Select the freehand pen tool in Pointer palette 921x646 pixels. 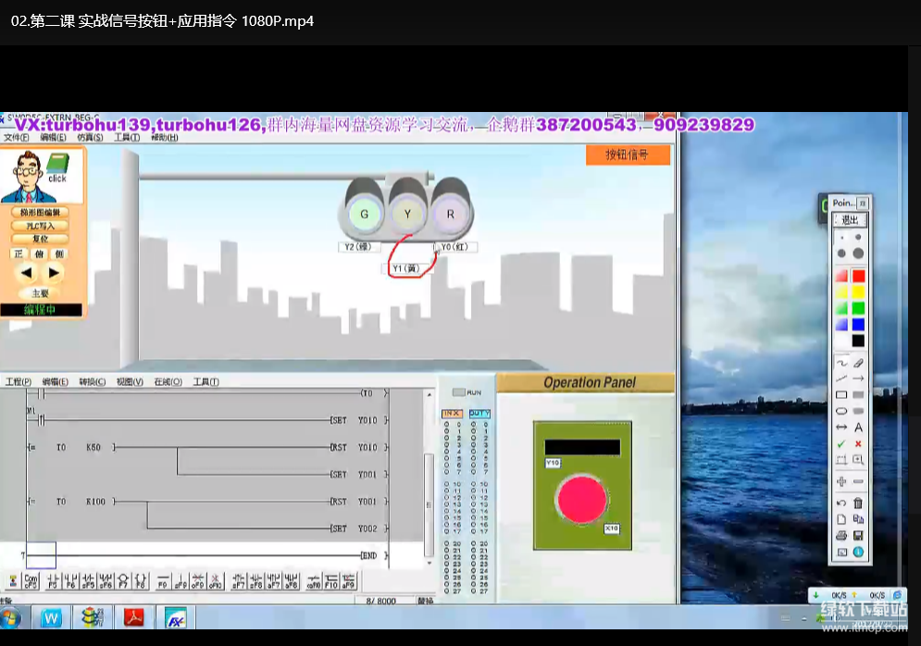tap(841, 362)
